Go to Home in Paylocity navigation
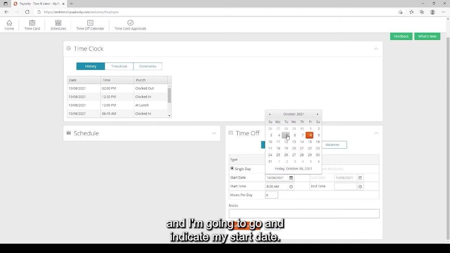450x253 pixels. tap(9, 25)
